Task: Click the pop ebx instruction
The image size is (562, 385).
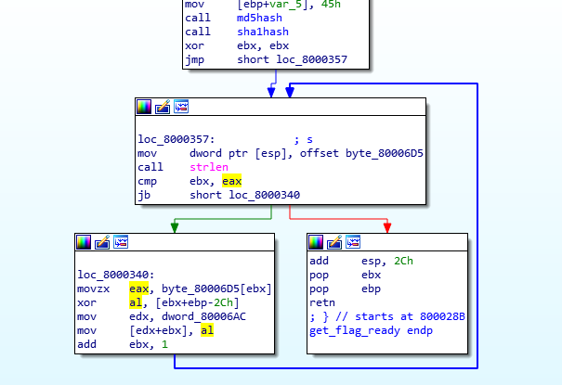Action: (x=346, y=276)
